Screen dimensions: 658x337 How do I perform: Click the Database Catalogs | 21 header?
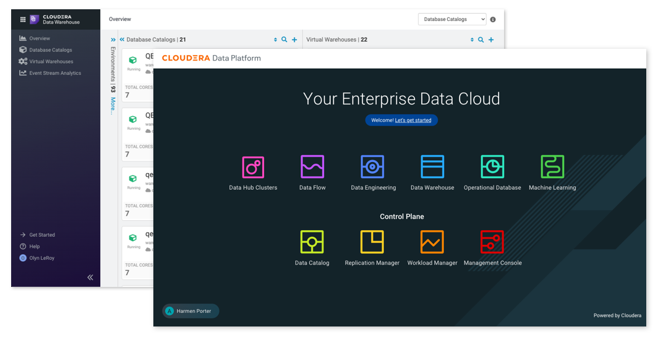click(x=156, y=40)
